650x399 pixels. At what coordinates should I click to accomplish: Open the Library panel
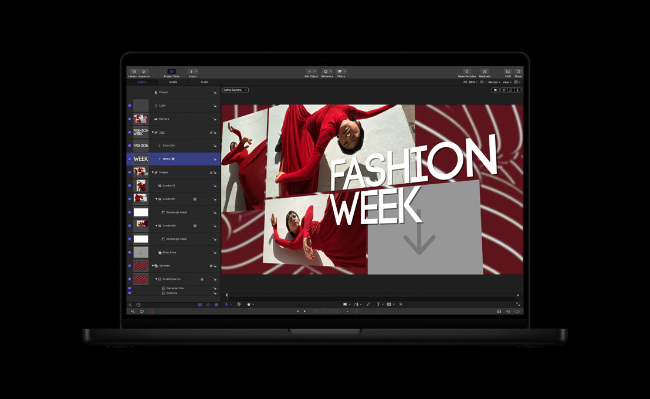[134, 72]
